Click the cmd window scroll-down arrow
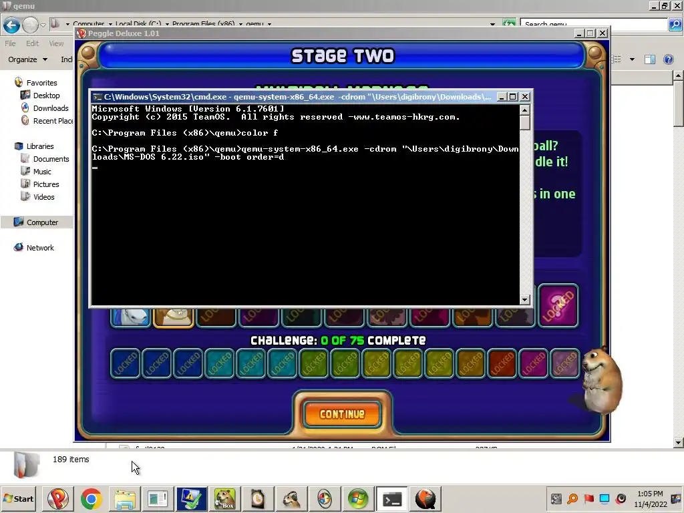This screenshot has height=513, width=684. [x=525, y=300]
